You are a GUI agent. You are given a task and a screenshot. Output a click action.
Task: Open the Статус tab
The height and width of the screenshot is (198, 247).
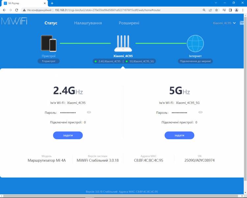[x=51, y=23]
